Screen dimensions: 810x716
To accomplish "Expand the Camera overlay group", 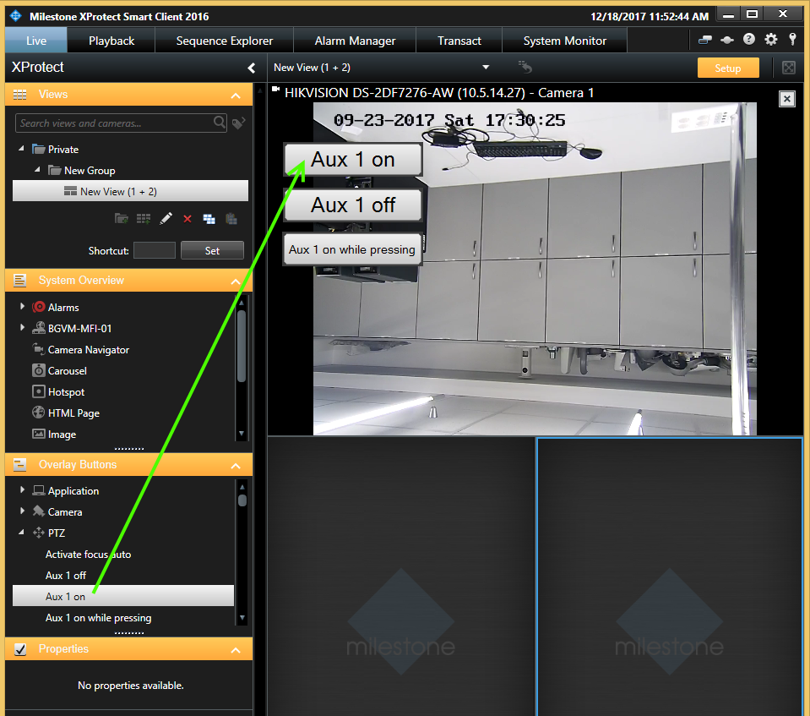I will tap(22, 511).
